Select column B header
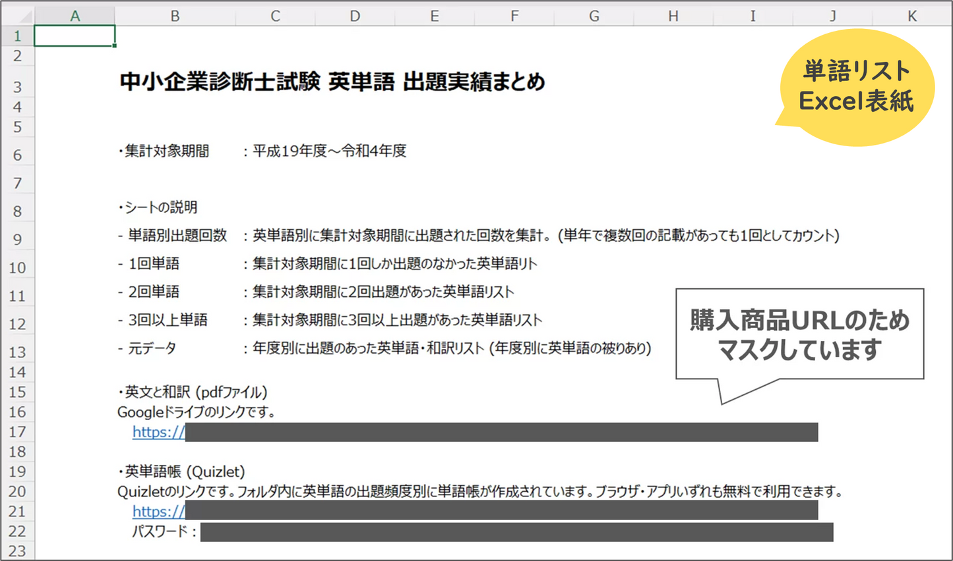 tap(175, 16)
